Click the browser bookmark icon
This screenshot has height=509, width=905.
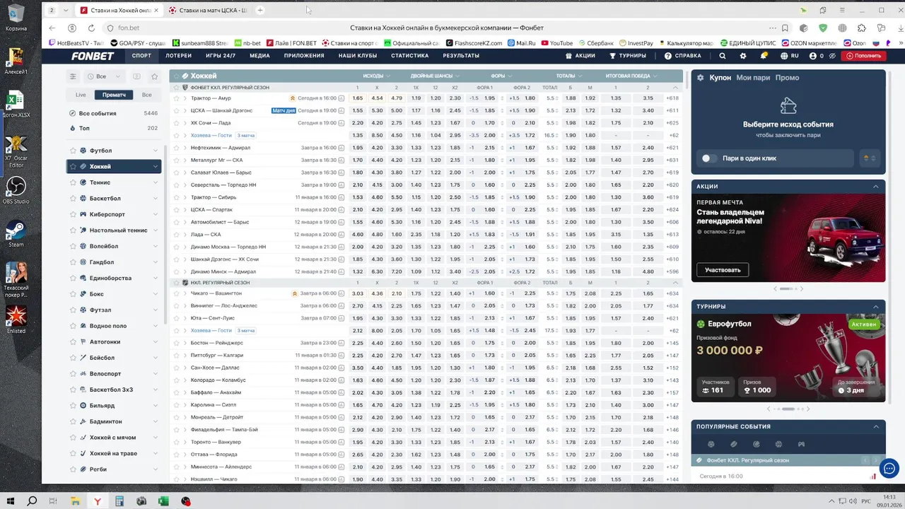[786, 28]
